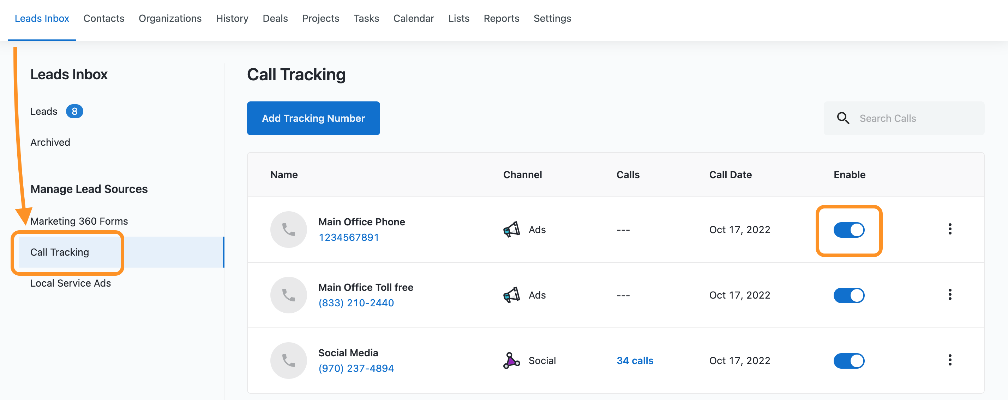Viewport: 1008px width, 400px height.
Task: Click the Main Office Phone avatar icon
Action: point(288,230)
